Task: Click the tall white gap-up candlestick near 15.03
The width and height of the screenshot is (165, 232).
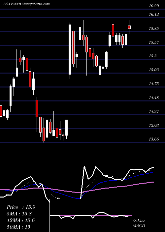Action: (x=70, y=49)
